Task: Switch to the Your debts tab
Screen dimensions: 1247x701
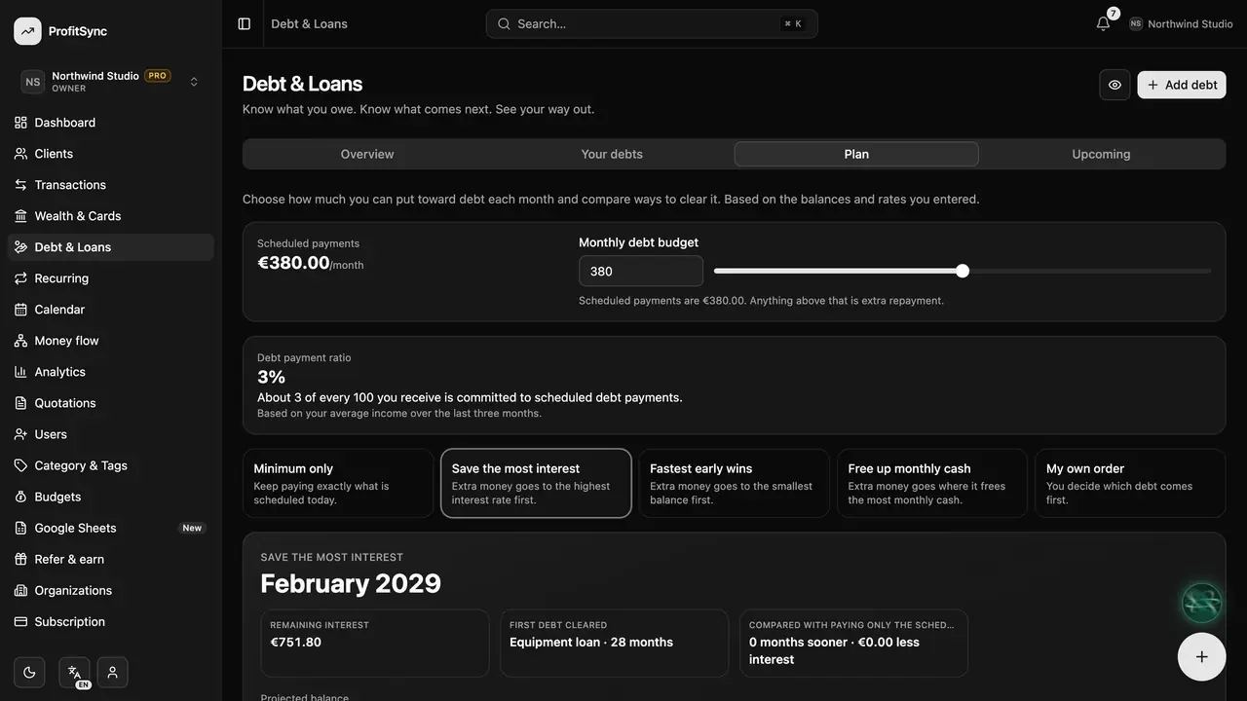Action: [x=612, y=154]
